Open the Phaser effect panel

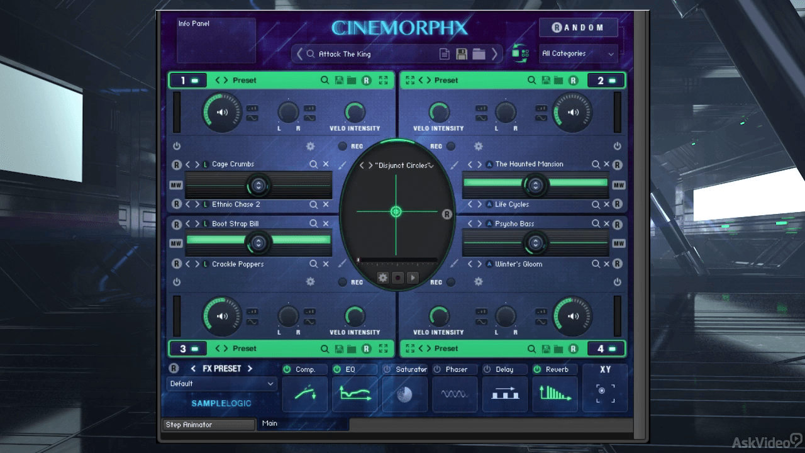pyautogui.click(x=455, y=394)
